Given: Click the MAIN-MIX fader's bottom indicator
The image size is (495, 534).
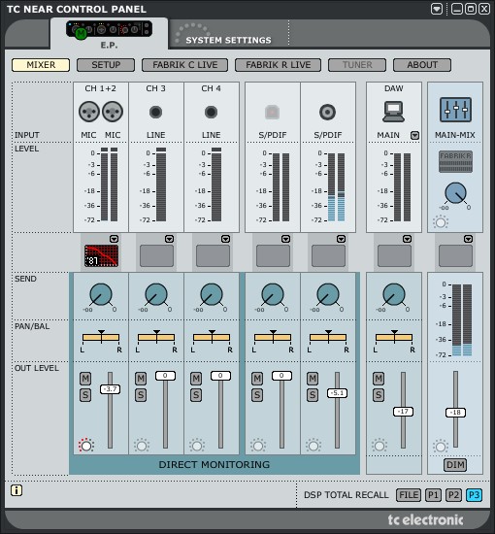Looking at the screenshot, I should tap(441, 447).
